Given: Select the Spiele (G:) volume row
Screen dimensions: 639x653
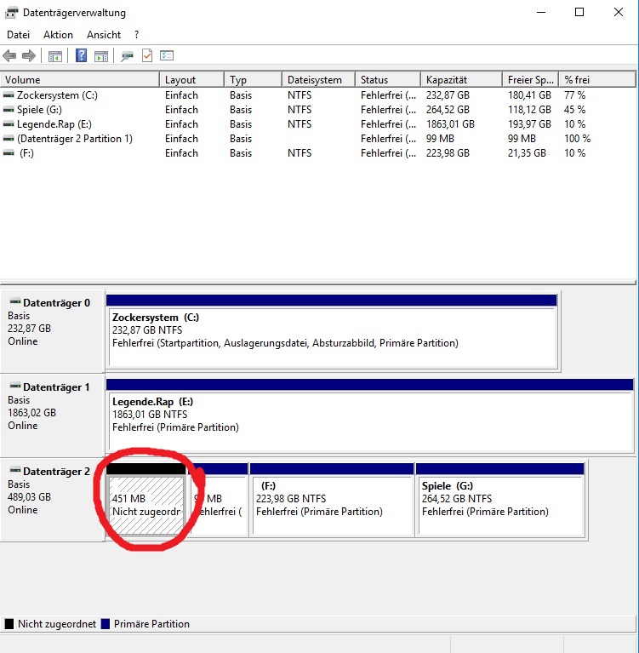Looking at the screenshot, I should click(x=318, y=110).
